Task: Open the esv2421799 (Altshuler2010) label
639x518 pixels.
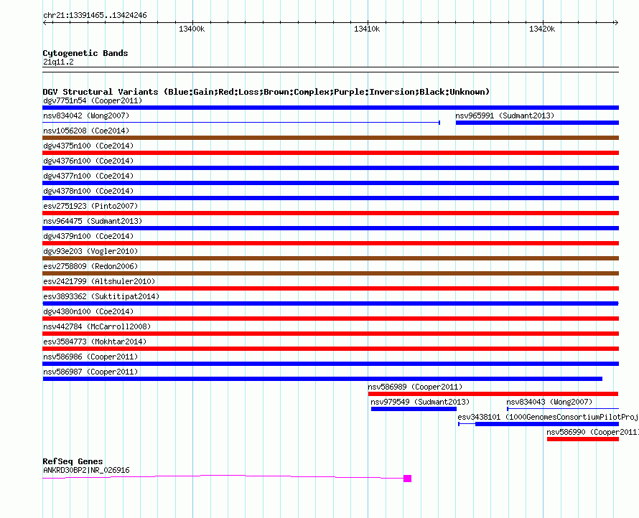Action: coord(99,281)
